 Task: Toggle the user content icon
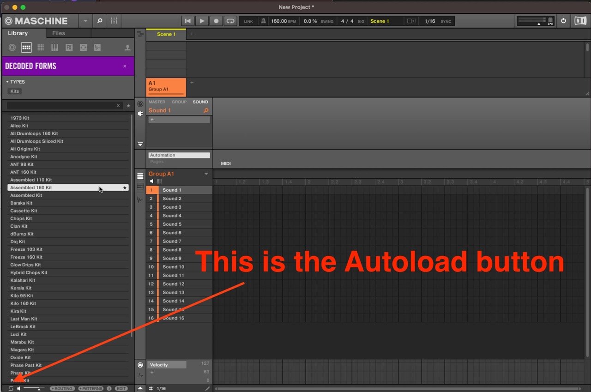coord(127,48)
